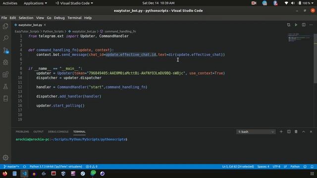Image resolution: width=317 pixels, height=178 pixels.
Task: Click eazytutor_bot.py breadcrumb
Action: click(x=84, y=32)
